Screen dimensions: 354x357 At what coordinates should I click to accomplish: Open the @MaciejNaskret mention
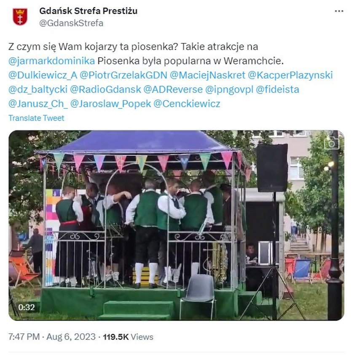pos(208,75)
